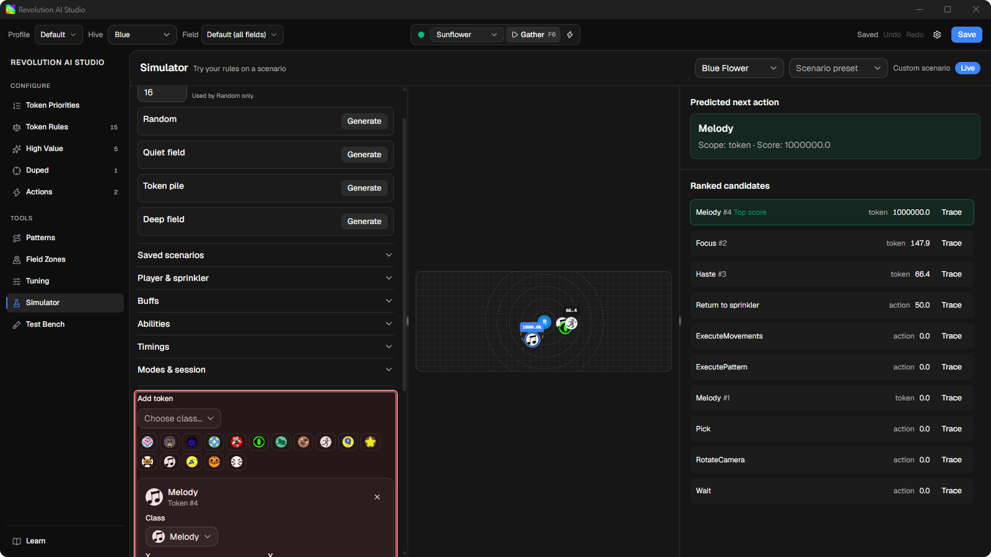Generate a Quiet field scenario
Viewport: 991px width, 557px height.
click(x=364, y=155)
